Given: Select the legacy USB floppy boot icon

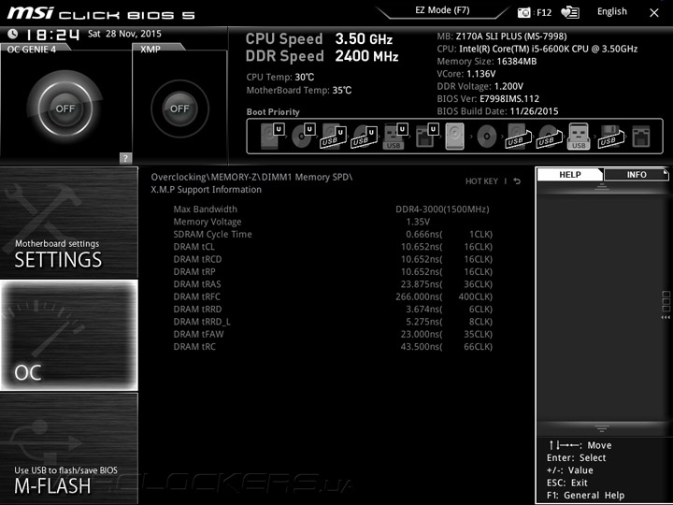Looking at the screenshot, I should click(610, 137).
